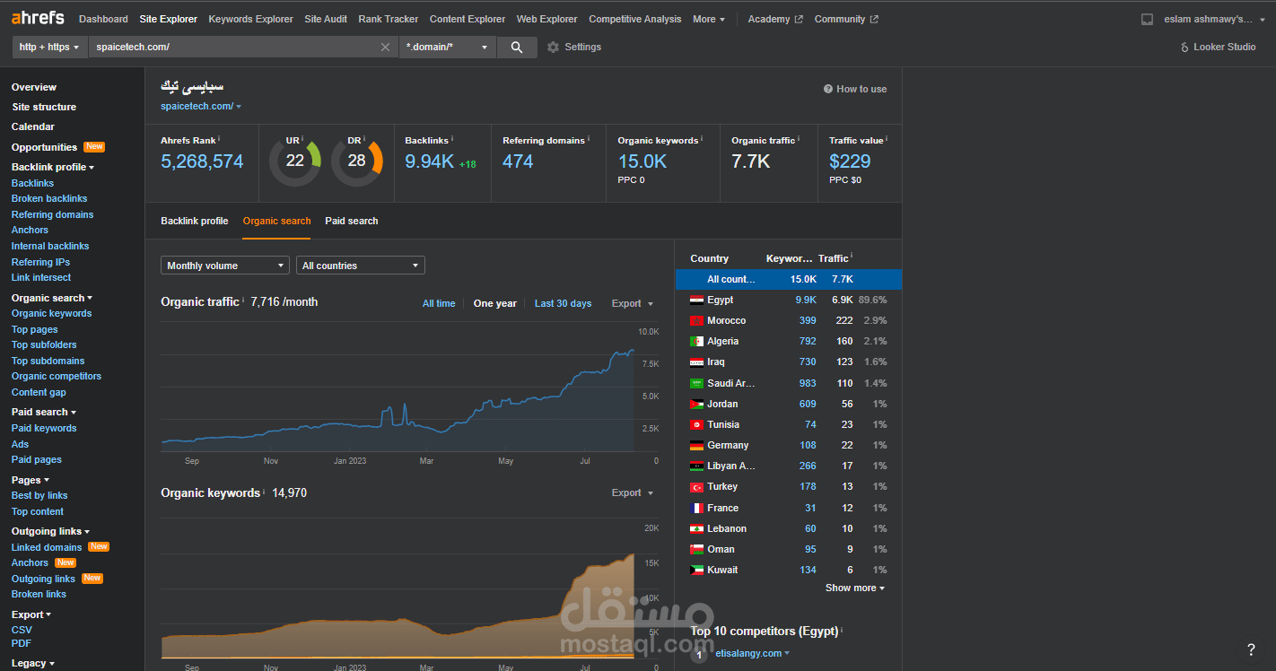Click the 15.0K organic keywords metric
Screen dimensions: 1276x671
[x=642, y=161]
